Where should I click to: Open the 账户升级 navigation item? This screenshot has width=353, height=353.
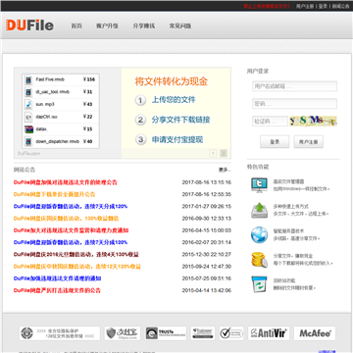(107, 26)
